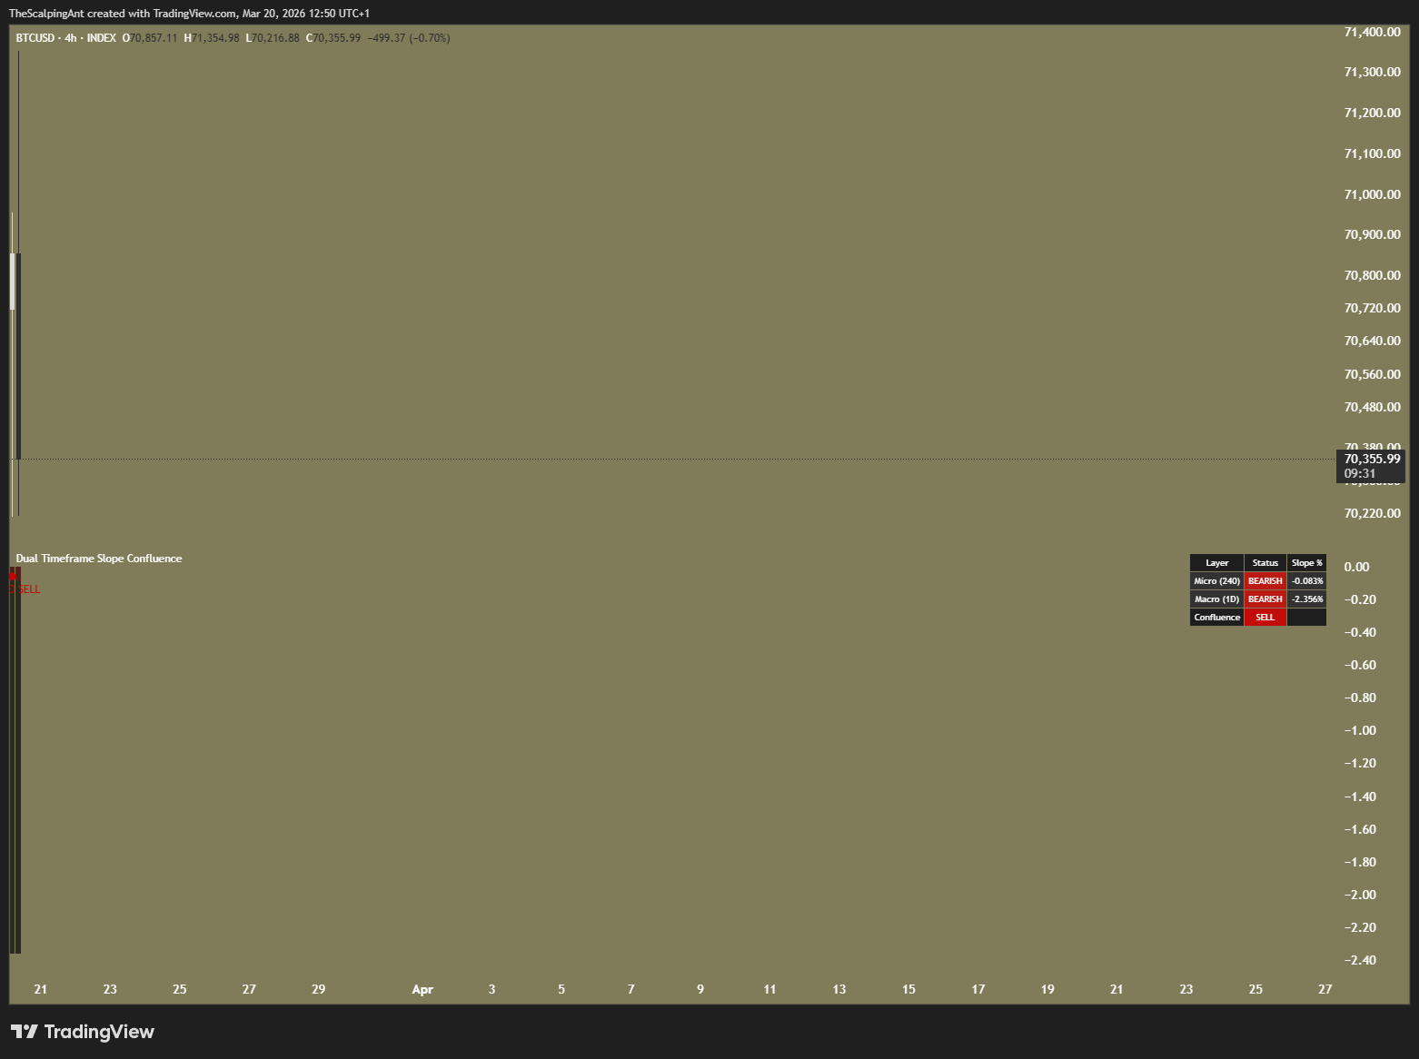Click the bar countdown timer 09:31
The image size is (1419, 1059).
[x=1360, y=473]
